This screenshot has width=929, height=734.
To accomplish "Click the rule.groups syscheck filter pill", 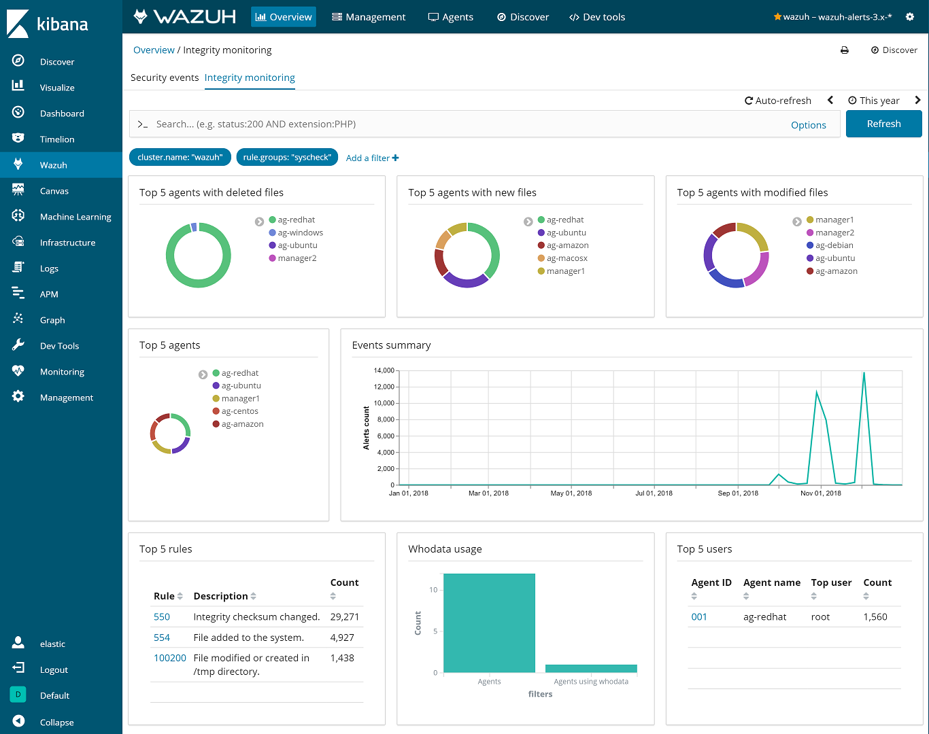I will (x=287, y=157).
